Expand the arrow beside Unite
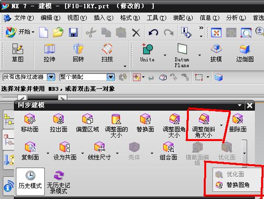264x199 pixels. click(x=165, y=55)
